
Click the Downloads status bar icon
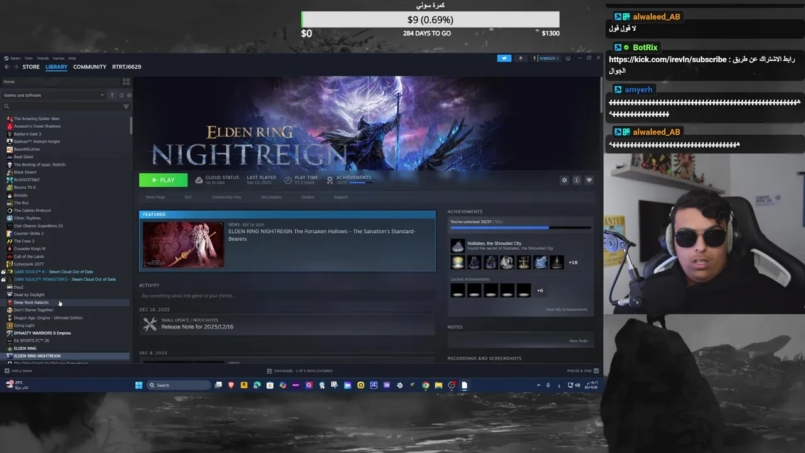(x=269, y=371)
